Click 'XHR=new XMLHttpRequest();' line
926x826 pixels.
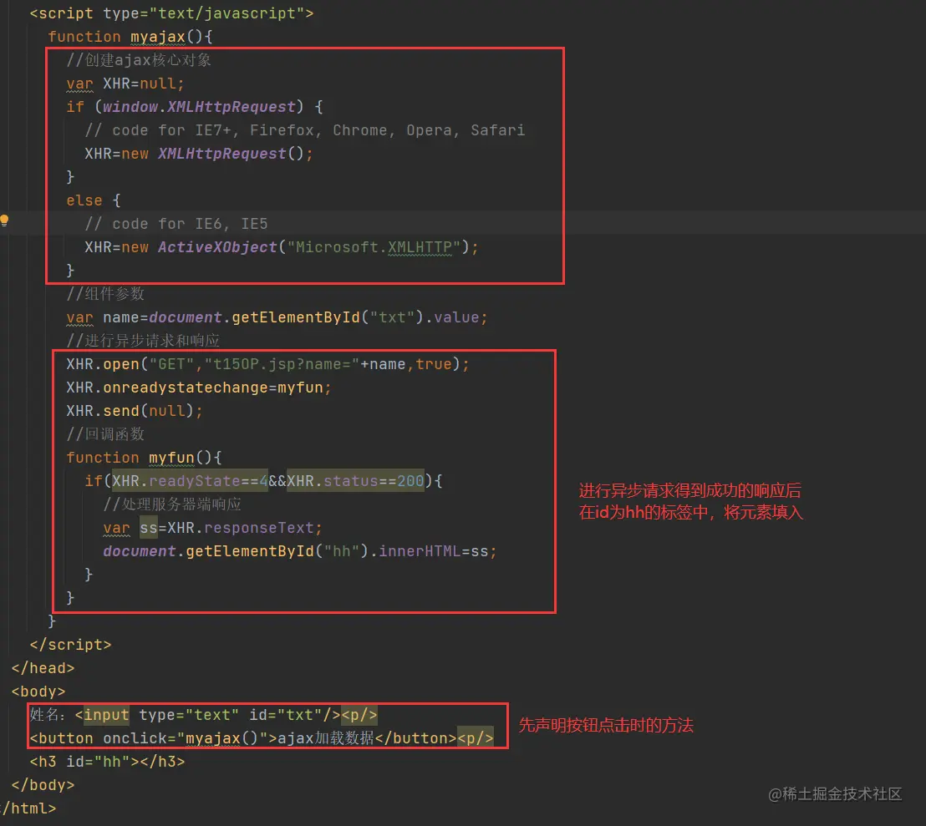198,154
